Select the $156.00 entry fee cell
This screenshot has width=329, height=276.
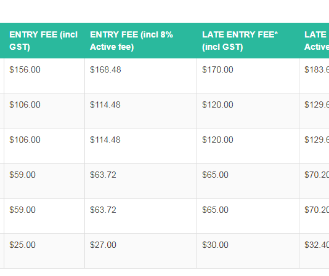[x=44, y=76]
